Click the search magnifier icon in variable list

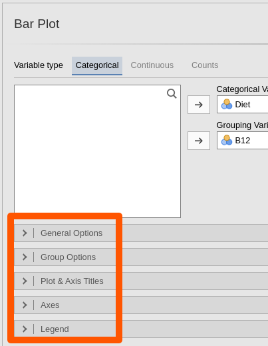pyautogui.click(x=172, y=93)
